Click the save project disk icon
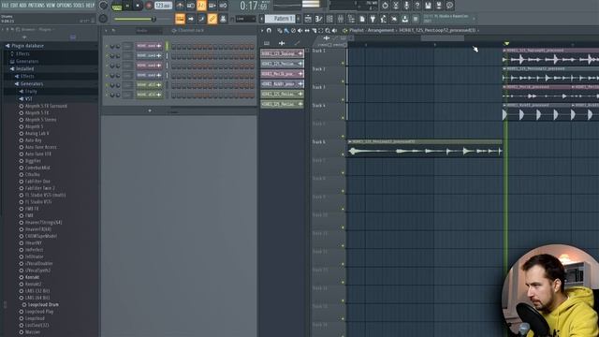This screenshot has width=599, height=337. (428, 6)
